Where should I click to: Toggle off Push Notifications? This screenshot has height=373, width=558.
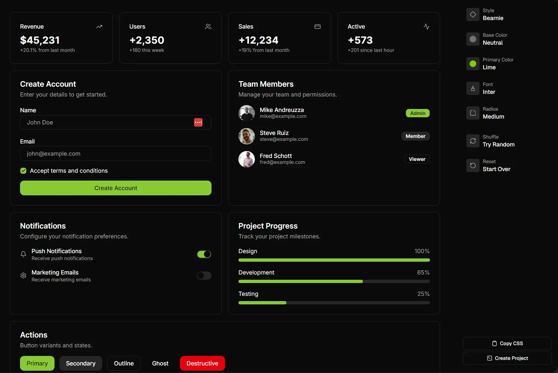click(x=204, y=254)
